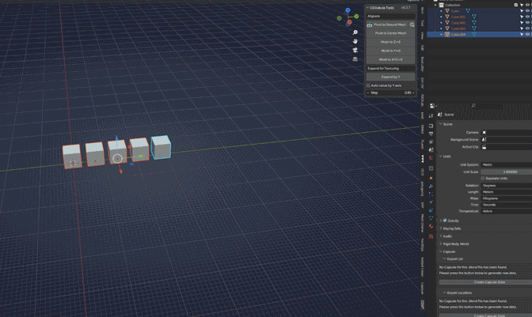Collapse the Scene section
Viewport: 532px width, 317px height.
(441, 124)
